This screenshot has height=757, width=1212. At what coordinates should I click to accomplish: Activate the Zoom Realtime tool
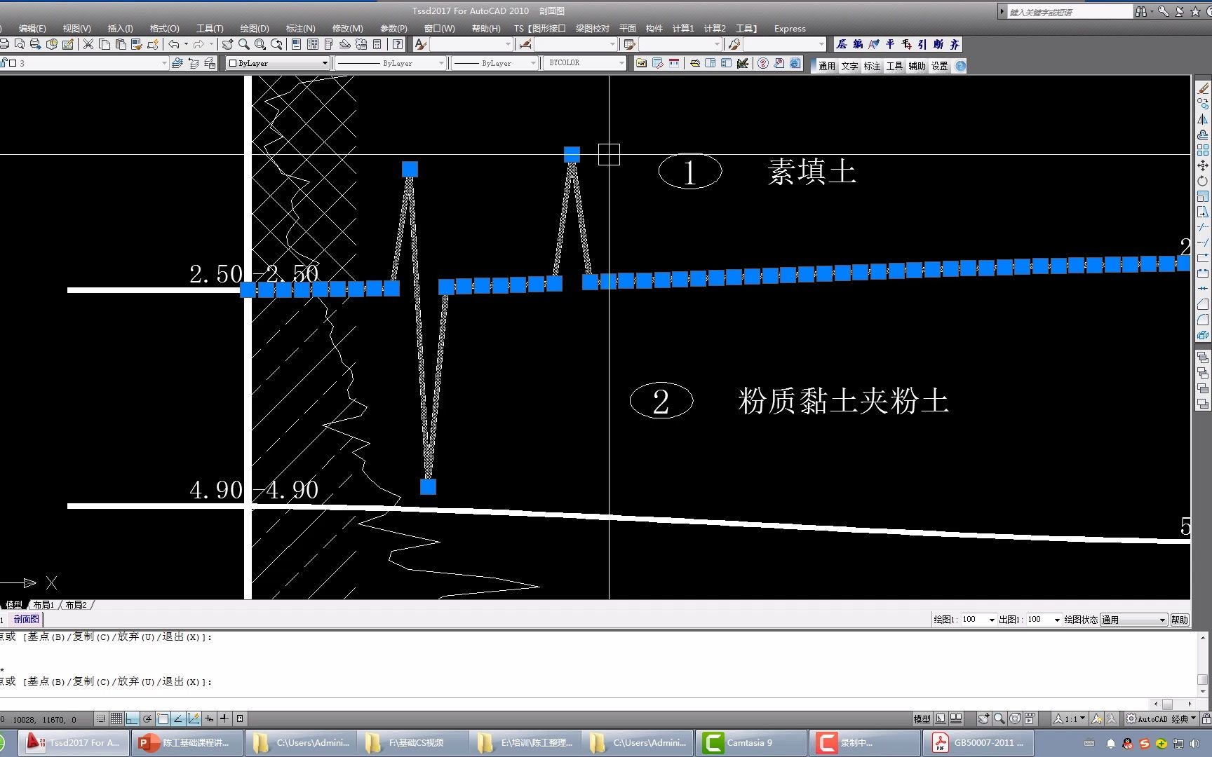tap(243, 44)
